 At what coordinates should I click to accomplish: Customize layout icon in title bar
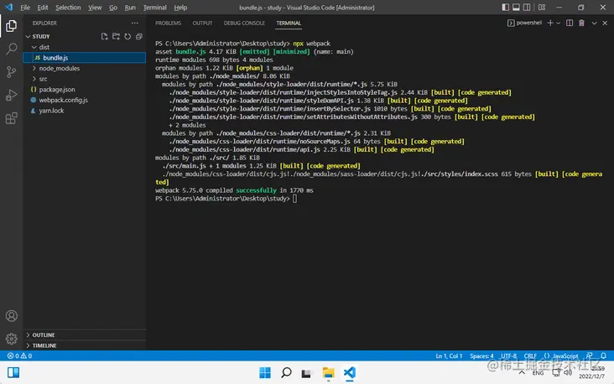click(542, 8)
